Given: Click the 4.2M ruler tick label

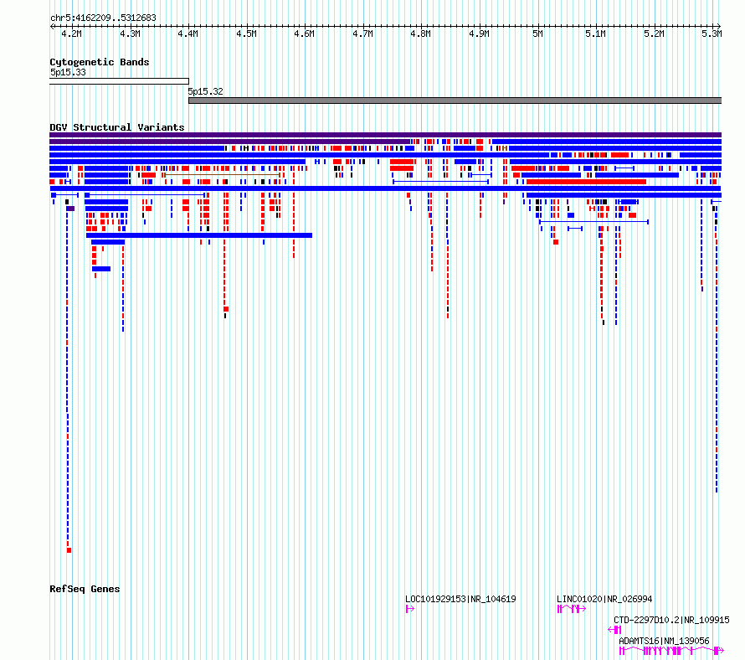Looking at the screenshot, I should pyautogui.click(x=72, y=34).
